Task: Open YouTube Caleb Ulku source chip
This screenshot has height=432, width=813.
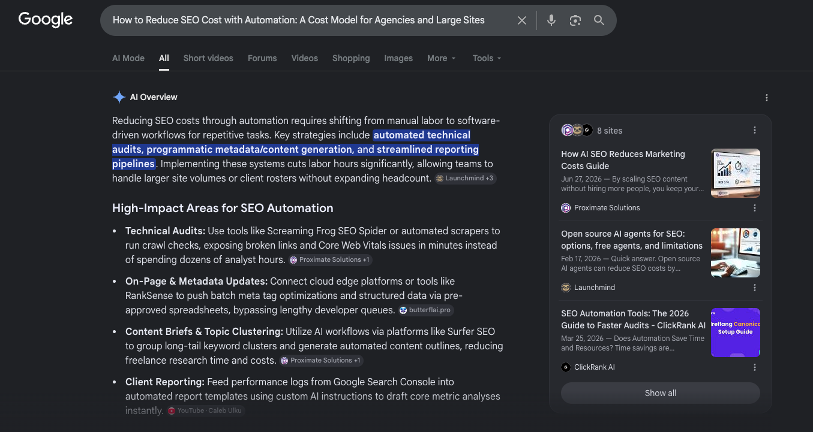Action: pos(206,410)
